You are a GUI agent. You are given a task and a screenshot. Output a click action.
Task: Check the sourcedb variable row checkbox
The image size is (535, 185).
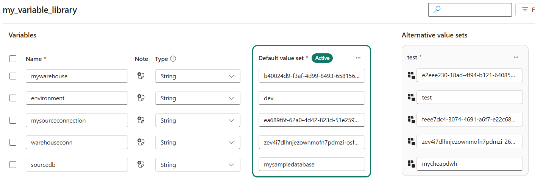coord(13,165)
